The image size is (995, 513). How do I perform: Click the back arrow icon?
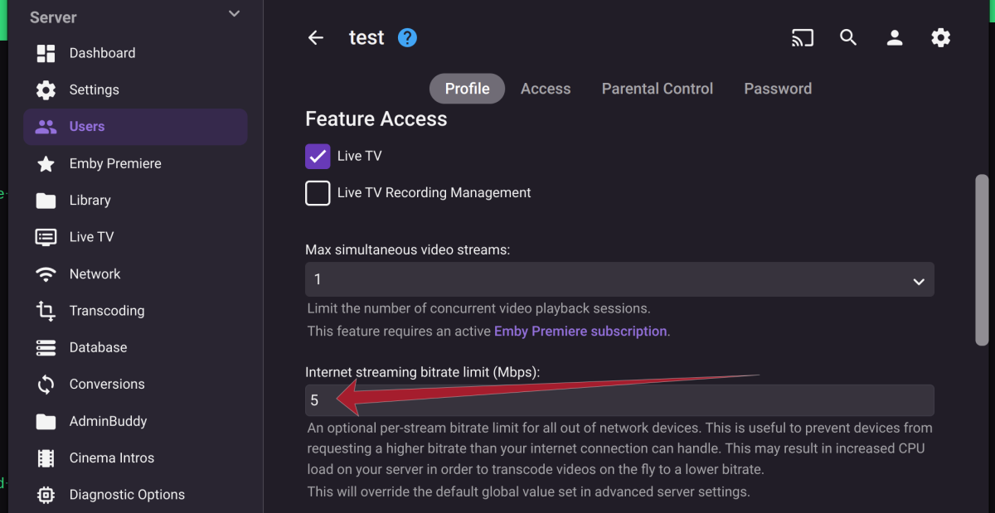click(x=316, y=38)
